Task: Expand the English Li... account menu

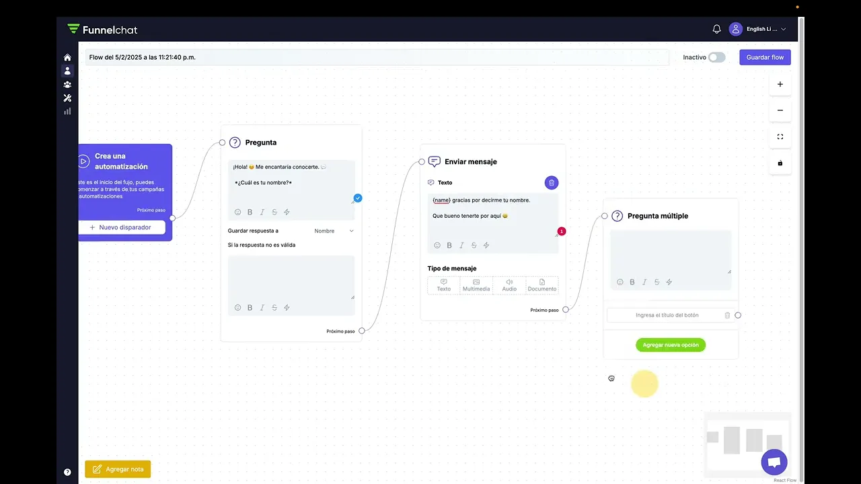Action: click(766, 29)
